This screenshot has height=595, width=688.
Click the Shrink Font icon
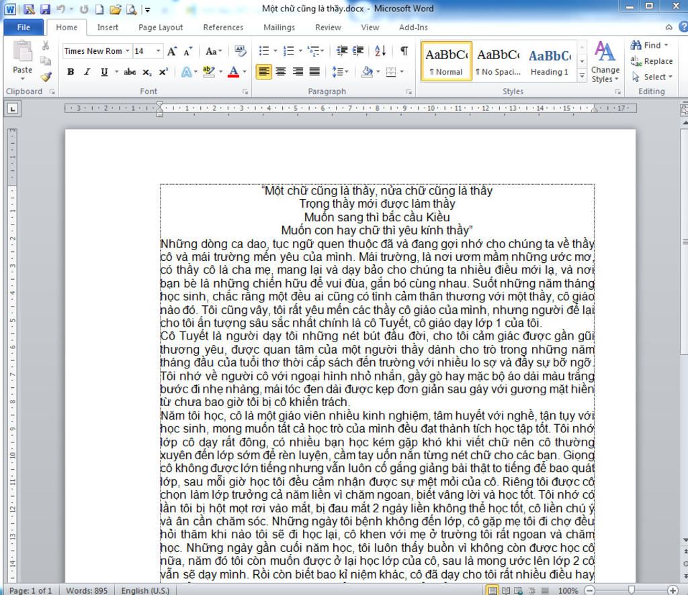pos(187,51)
